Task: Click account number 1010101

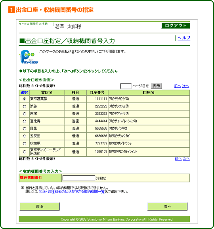Action: [101, 152]
